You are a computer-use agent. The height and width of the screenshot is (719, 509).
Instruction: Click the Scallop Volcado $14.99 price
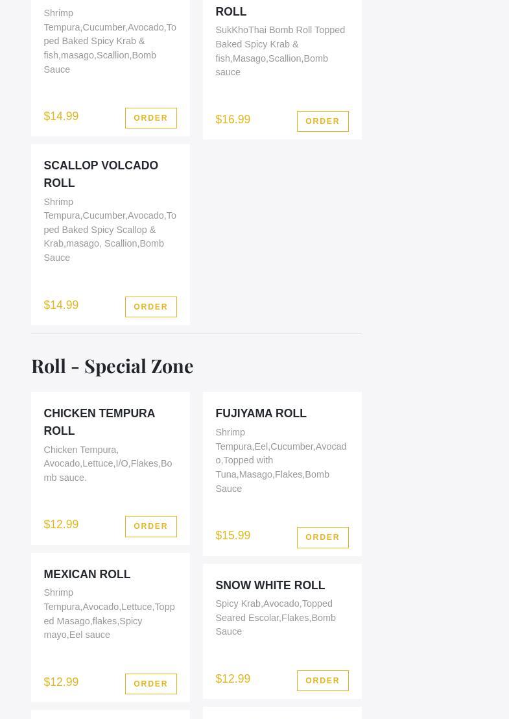[x=61, y=305]
